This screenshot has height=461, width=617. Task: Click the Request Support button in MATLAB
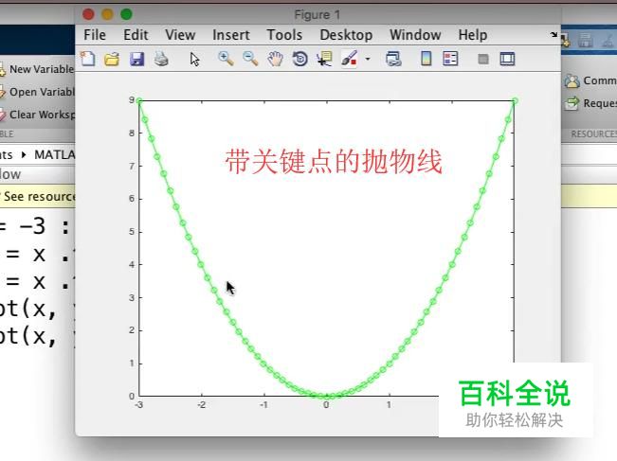pyautogui.click(x=590, y=103)
